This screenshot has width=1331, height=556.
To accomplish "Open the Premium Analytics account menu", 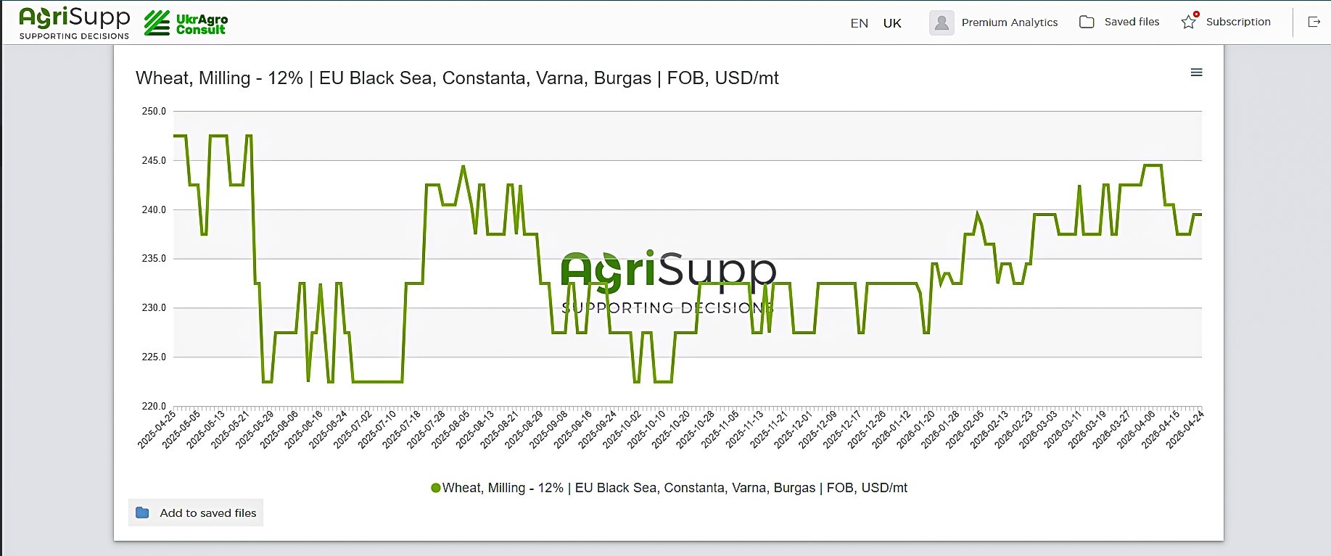I will point(1009,22).
